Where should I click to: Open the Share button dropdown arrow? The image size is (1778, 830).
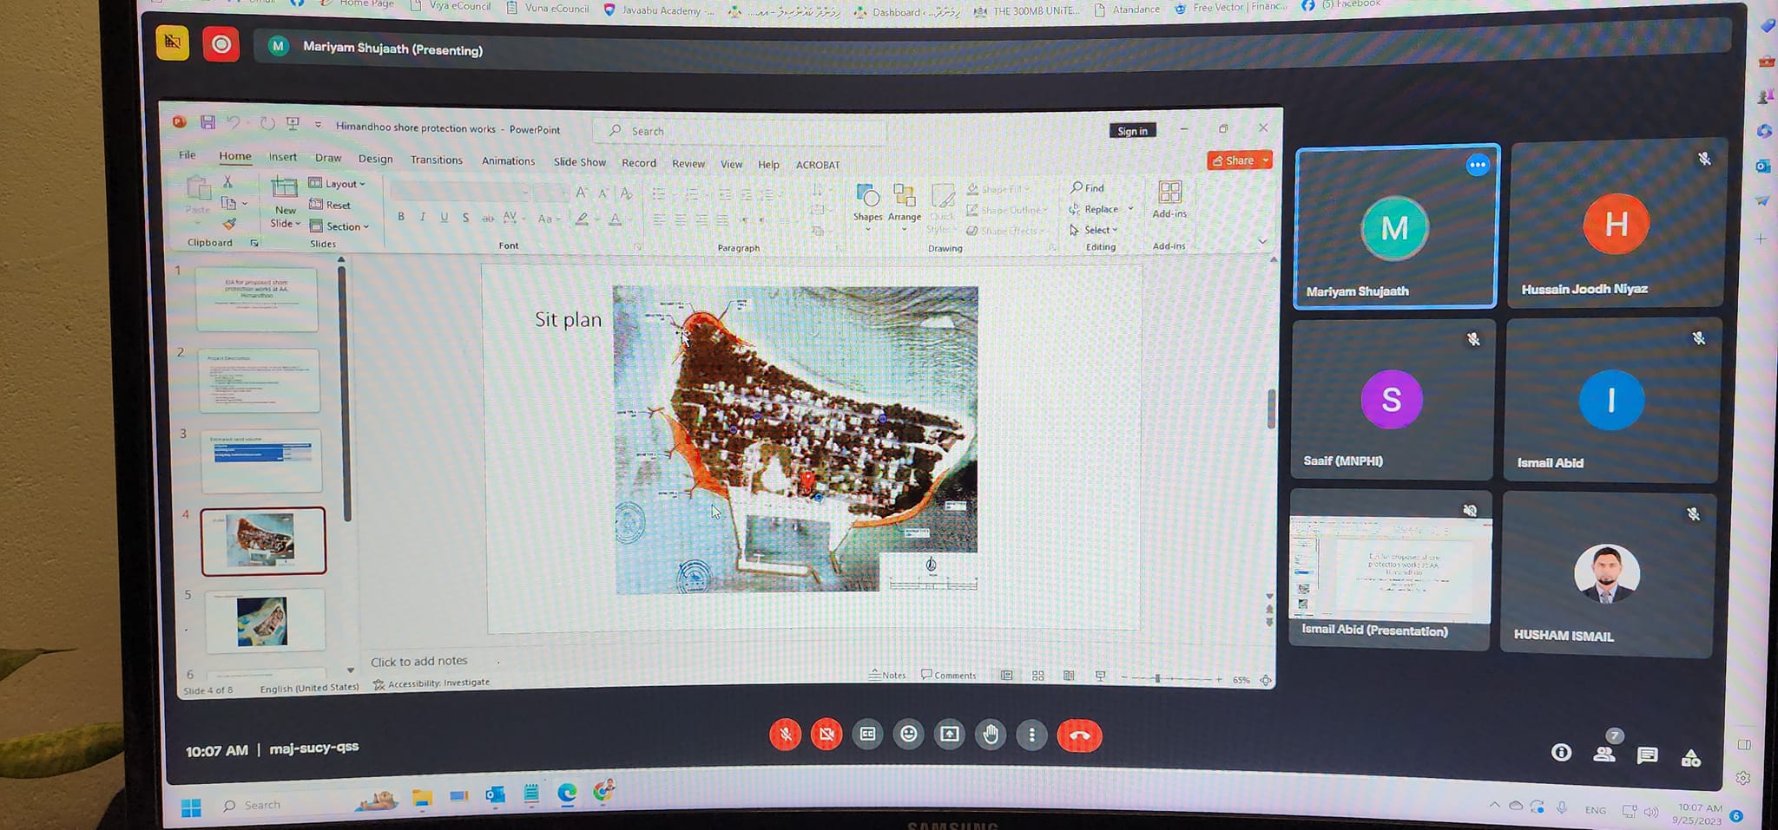[x=1266, y=160]
